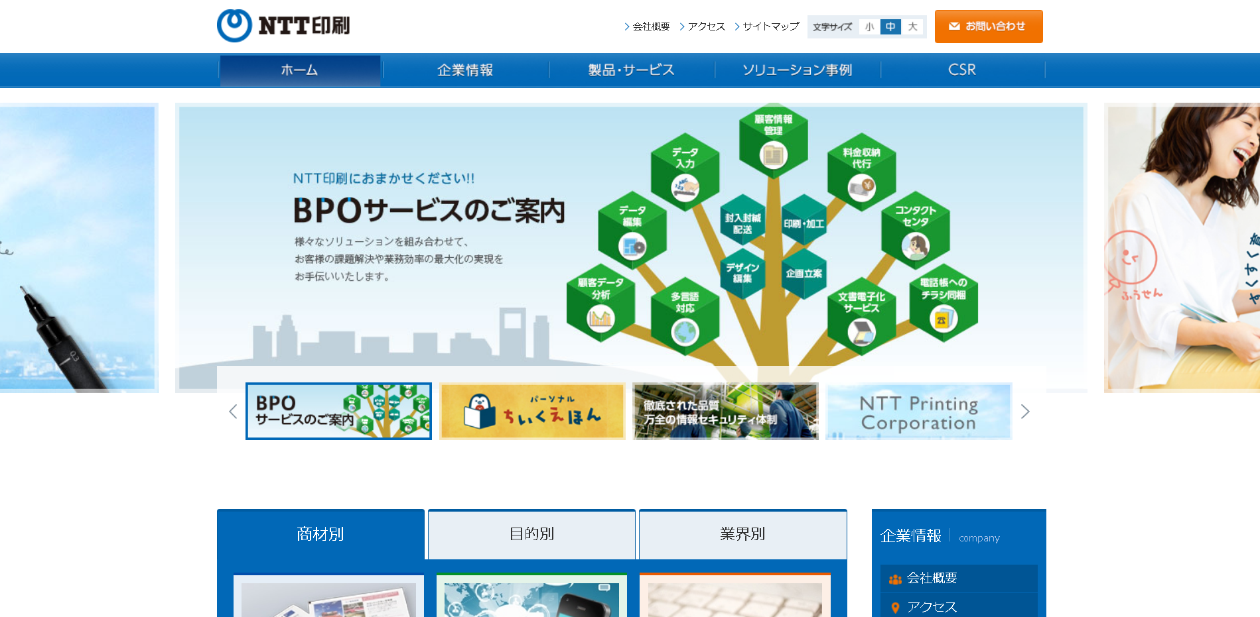Set font size to 大
Image resolution: width=1260 pixels, height=617 pixels.
[913, 27]
